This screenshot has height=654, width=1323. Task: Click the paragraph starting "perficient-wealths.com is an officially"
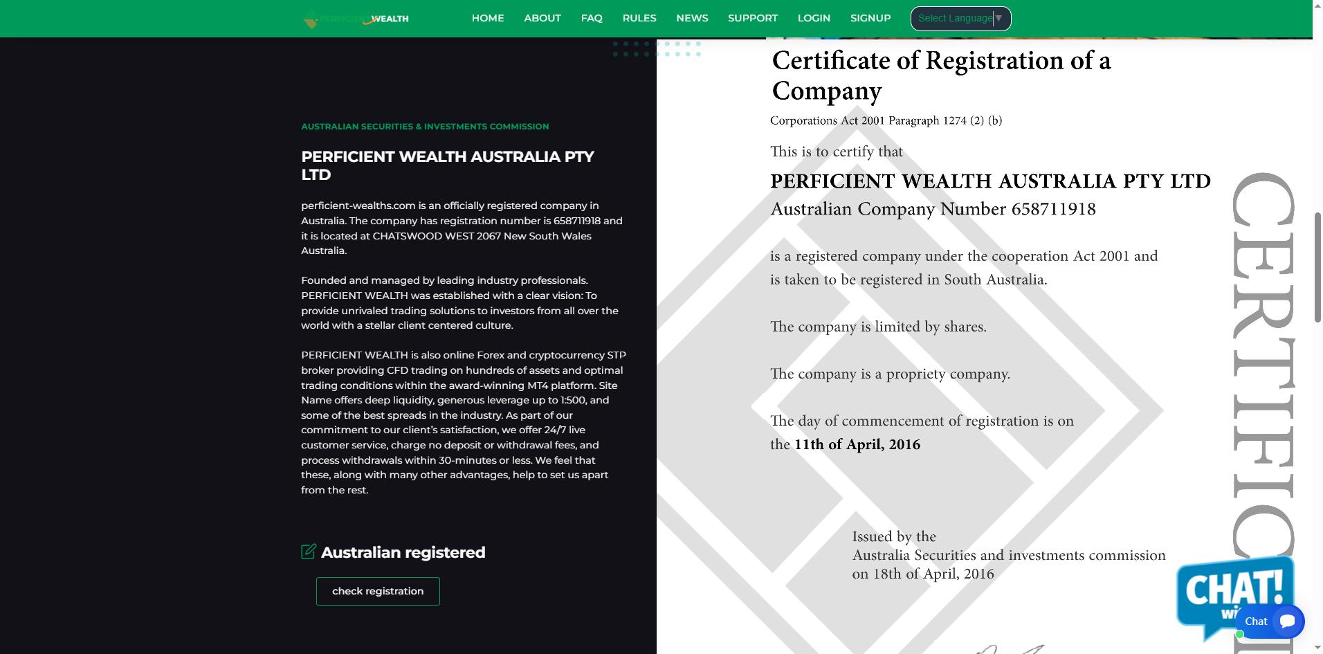point(462,228)
